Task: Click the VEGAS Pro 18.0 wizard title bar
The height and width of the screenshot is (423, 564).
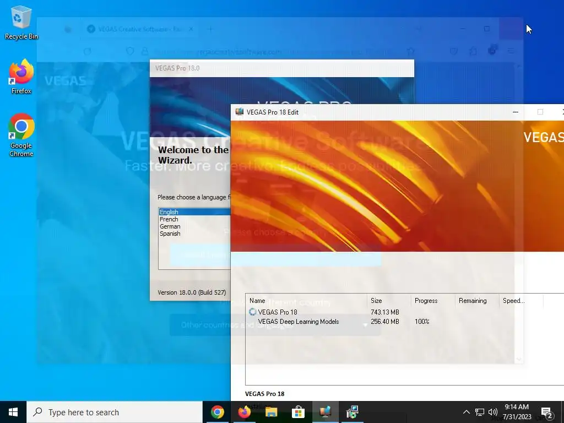Action: click(281, 68)
